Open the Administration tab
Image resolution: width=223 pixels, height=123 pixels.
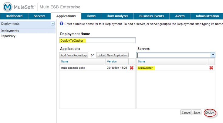207,16
